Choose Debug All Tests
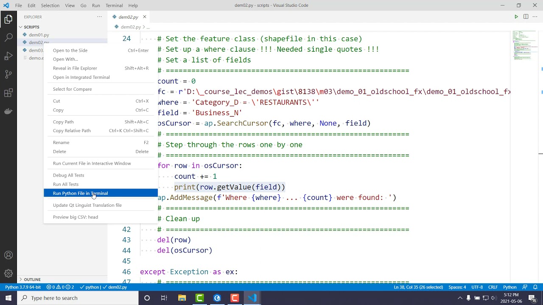Viewport: 543px width, 305px height. coord(101,175)
